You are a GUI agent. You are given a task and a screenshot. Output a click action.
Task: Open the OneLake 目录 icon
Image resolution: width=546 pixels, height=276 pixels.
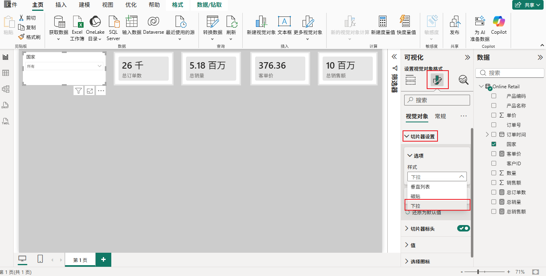(x=95, y=22)
